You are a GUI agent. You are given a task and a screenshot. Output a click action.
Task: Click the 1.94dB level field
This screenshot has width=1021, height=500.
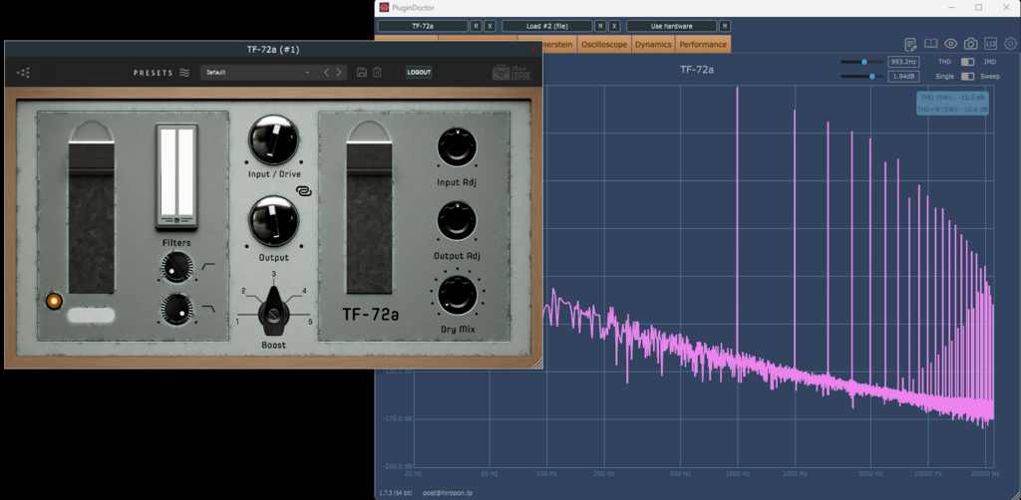[903, 76]
